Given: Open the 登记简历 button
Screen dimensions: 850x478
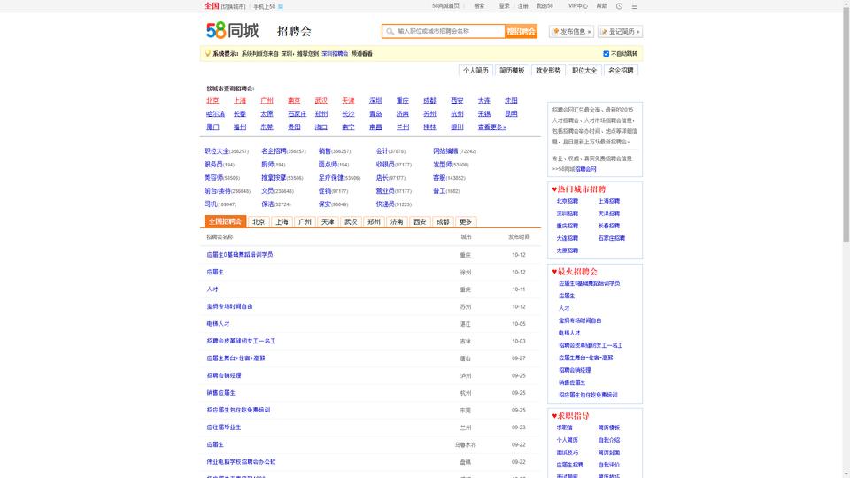Looking at the screenshot, I should 620,32.
